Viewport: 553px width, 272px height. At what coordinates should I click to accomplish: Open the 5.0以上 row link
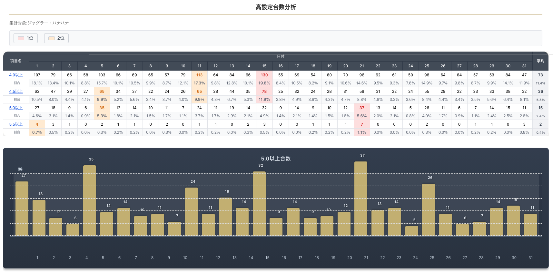16,108
